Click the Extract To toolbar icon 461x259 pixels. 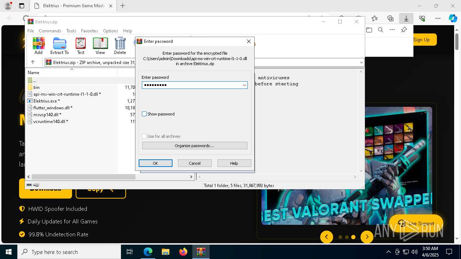pos(59,46)
